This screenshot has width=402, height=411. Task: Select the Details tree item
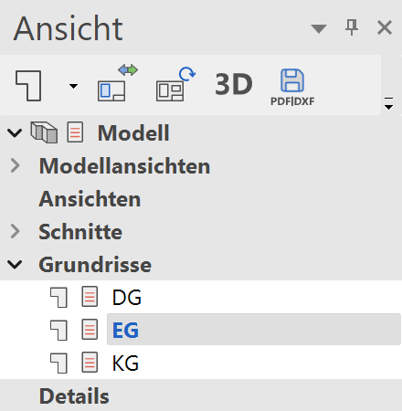pyautogui.click(x=74, y=396)
